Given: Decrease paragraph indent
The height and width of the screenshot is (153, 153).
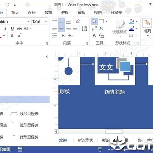Looking at the screenshot, I should click(64, 35).
